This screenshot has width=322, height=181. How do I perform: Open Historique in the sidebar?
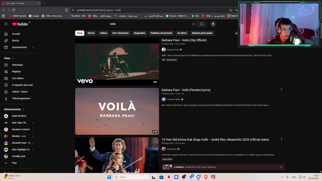coord(20,65)
